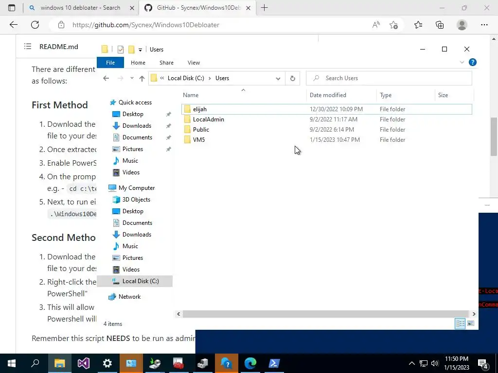Open browser settings and more menu
The height and width of the screenshot is (373, 498).
click(x=484, y=25)
